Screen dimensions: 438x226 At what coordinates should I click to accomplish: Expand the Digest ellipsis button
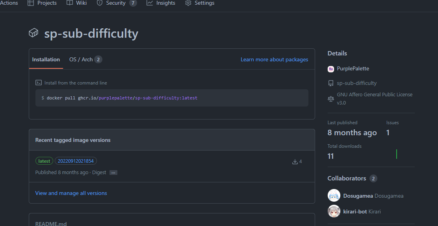pyautogui.click(x=113, y=173)
